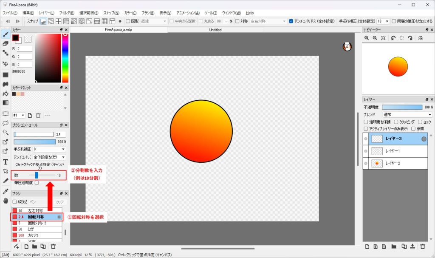Choose the Bucket fill tool
The image size is (435, 258).
[6, 93]
